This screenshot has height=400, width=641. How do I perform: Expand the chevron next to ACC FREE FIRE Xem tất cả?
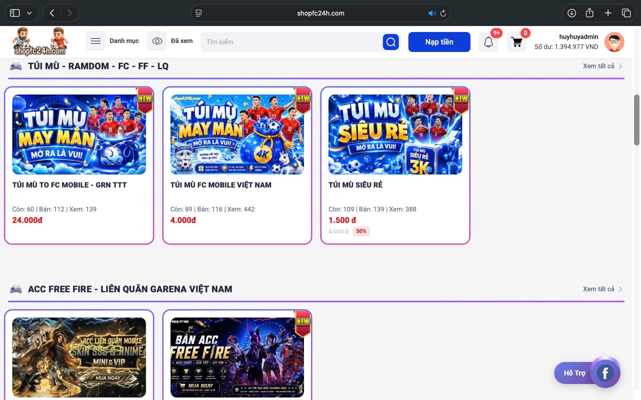620,289
